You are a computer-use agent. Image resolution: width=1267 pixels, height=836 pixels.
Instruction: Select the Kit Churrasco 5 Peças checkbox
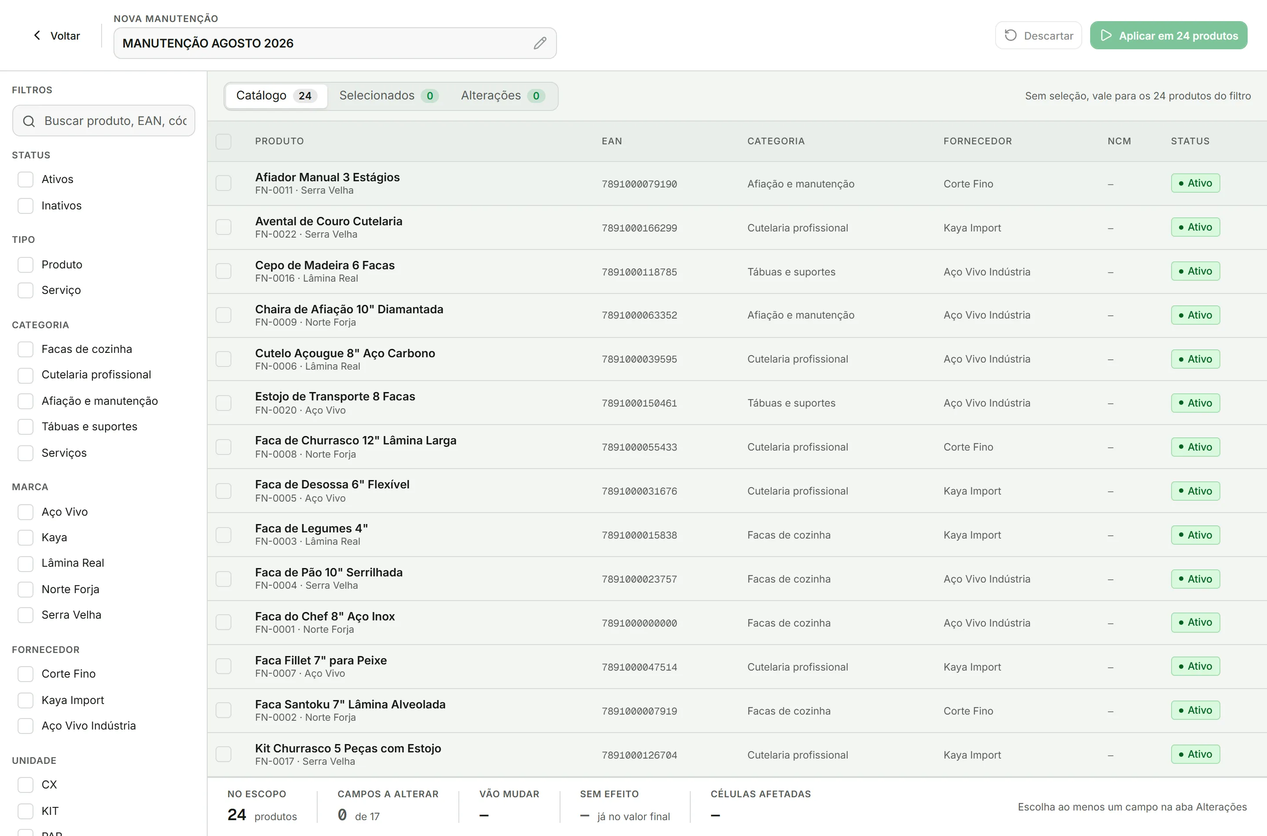[x=223, y=755]
